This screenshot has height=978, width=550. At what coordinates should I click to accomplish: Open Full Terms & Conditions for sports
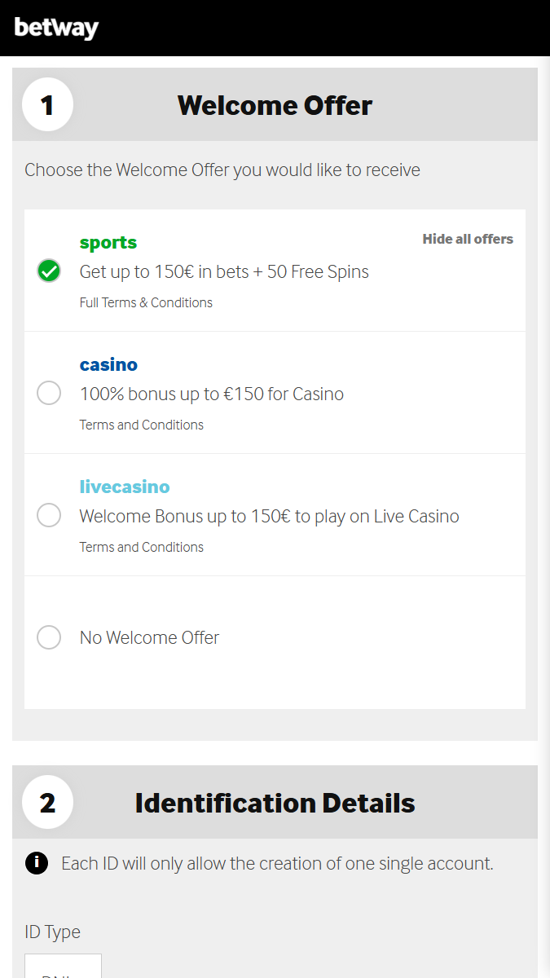pos(146,302)
